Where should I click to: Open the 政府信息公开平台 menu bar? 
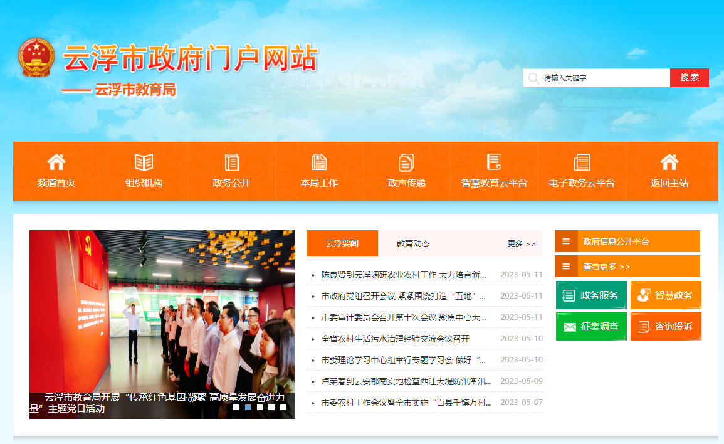click(616, 241)
